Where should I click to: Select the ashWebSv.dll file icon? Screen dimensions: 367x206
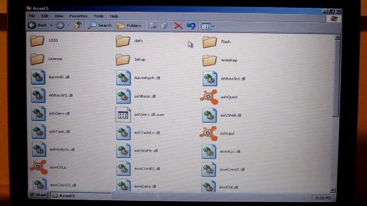(x=39, y=149)
